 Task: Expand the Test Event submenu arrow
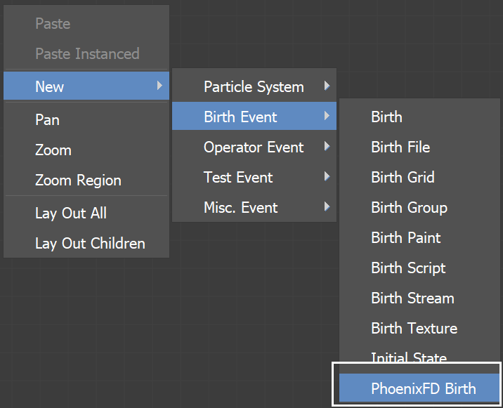click(327, 176)
